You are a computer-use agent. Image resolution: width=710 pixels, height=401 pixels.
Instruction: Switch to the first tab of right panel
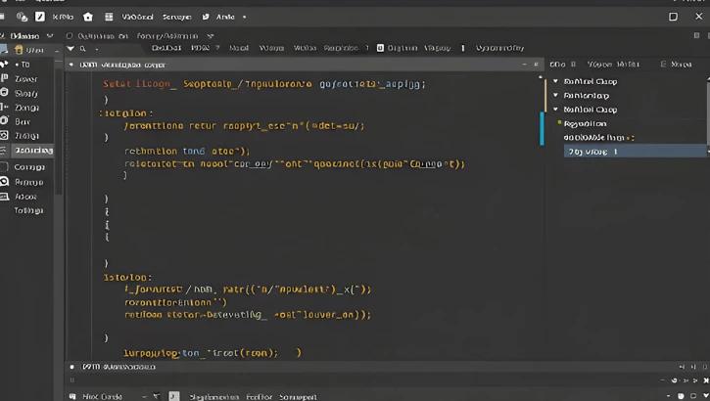pyautogui.click(x=557, y=65)
